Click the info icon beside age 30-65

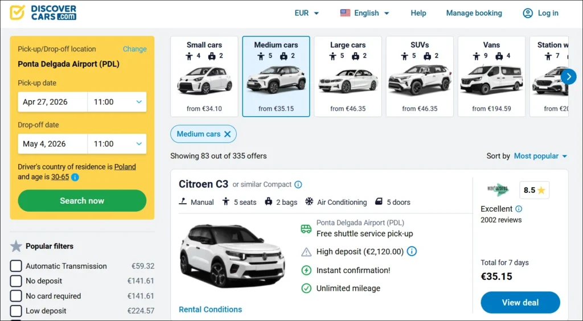click(x=75, y=177)
